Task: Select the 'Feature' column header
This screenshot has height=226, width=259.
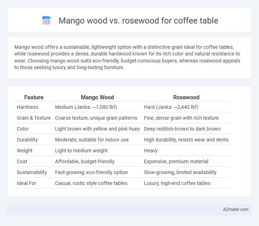Action: [x=34, y=97]
